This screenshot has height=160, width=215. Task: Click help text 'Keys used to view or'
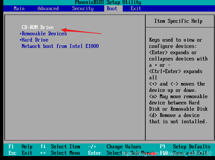[x=176, y=40]
